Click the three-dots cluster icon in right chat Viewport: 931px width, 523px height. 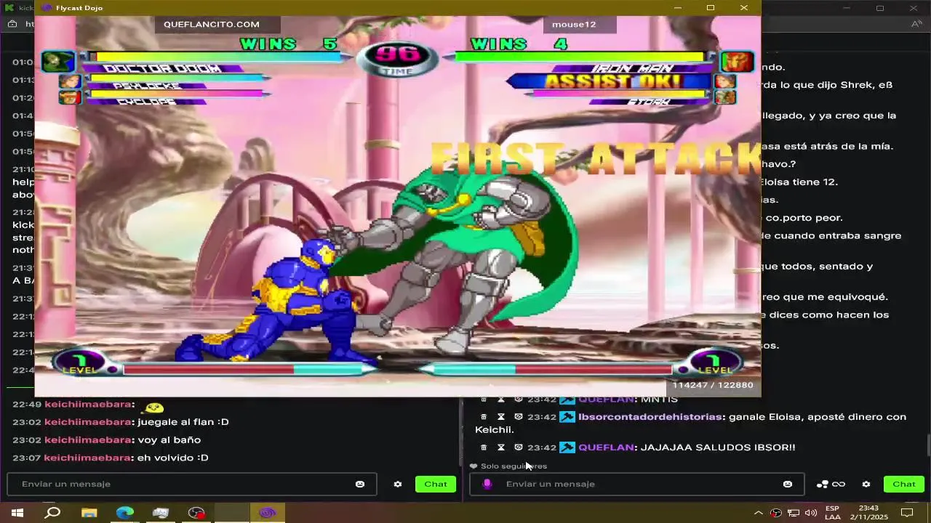point(823,484)
